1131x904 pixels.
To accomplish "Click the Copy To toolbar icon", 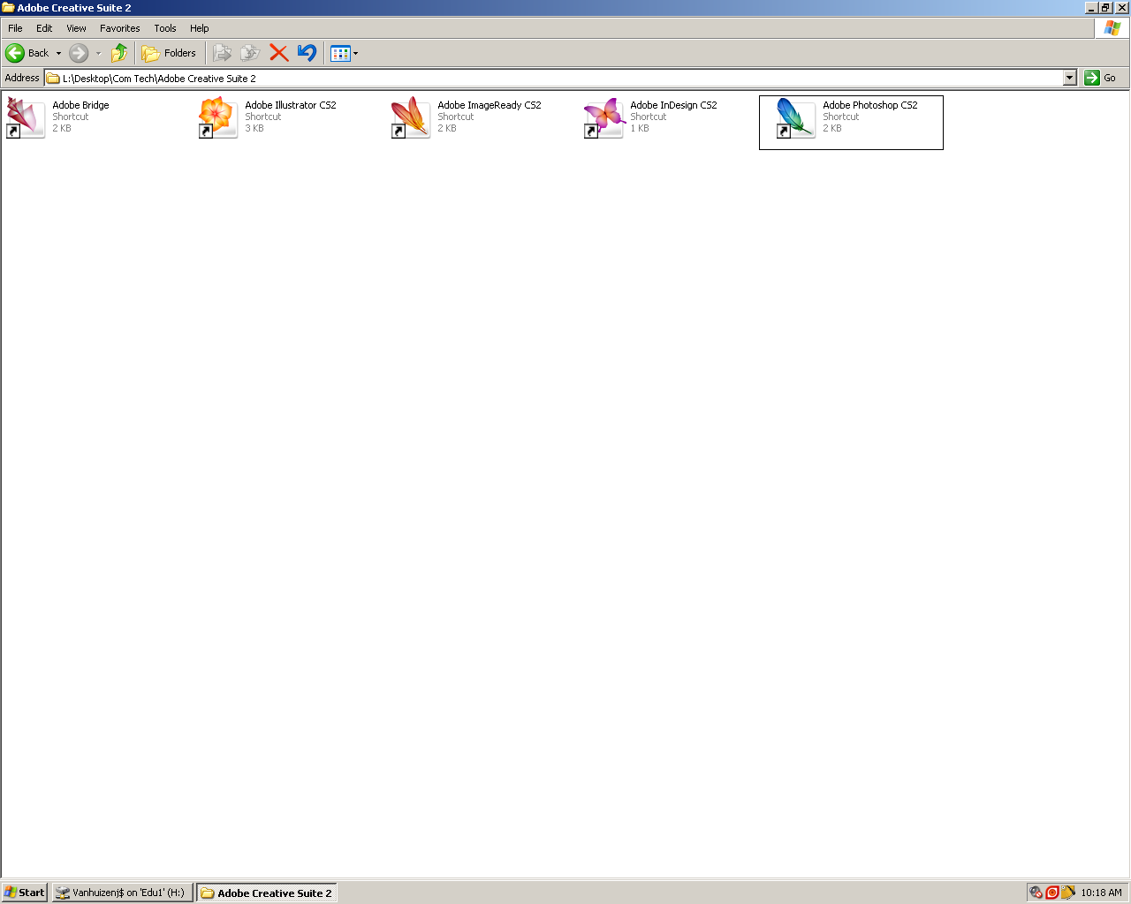I will (x=251, y=53).
